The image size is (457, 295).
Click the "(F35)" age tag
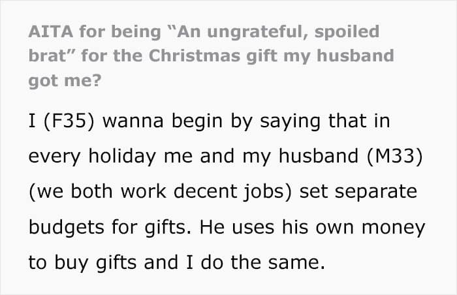[x=69, y=121]
